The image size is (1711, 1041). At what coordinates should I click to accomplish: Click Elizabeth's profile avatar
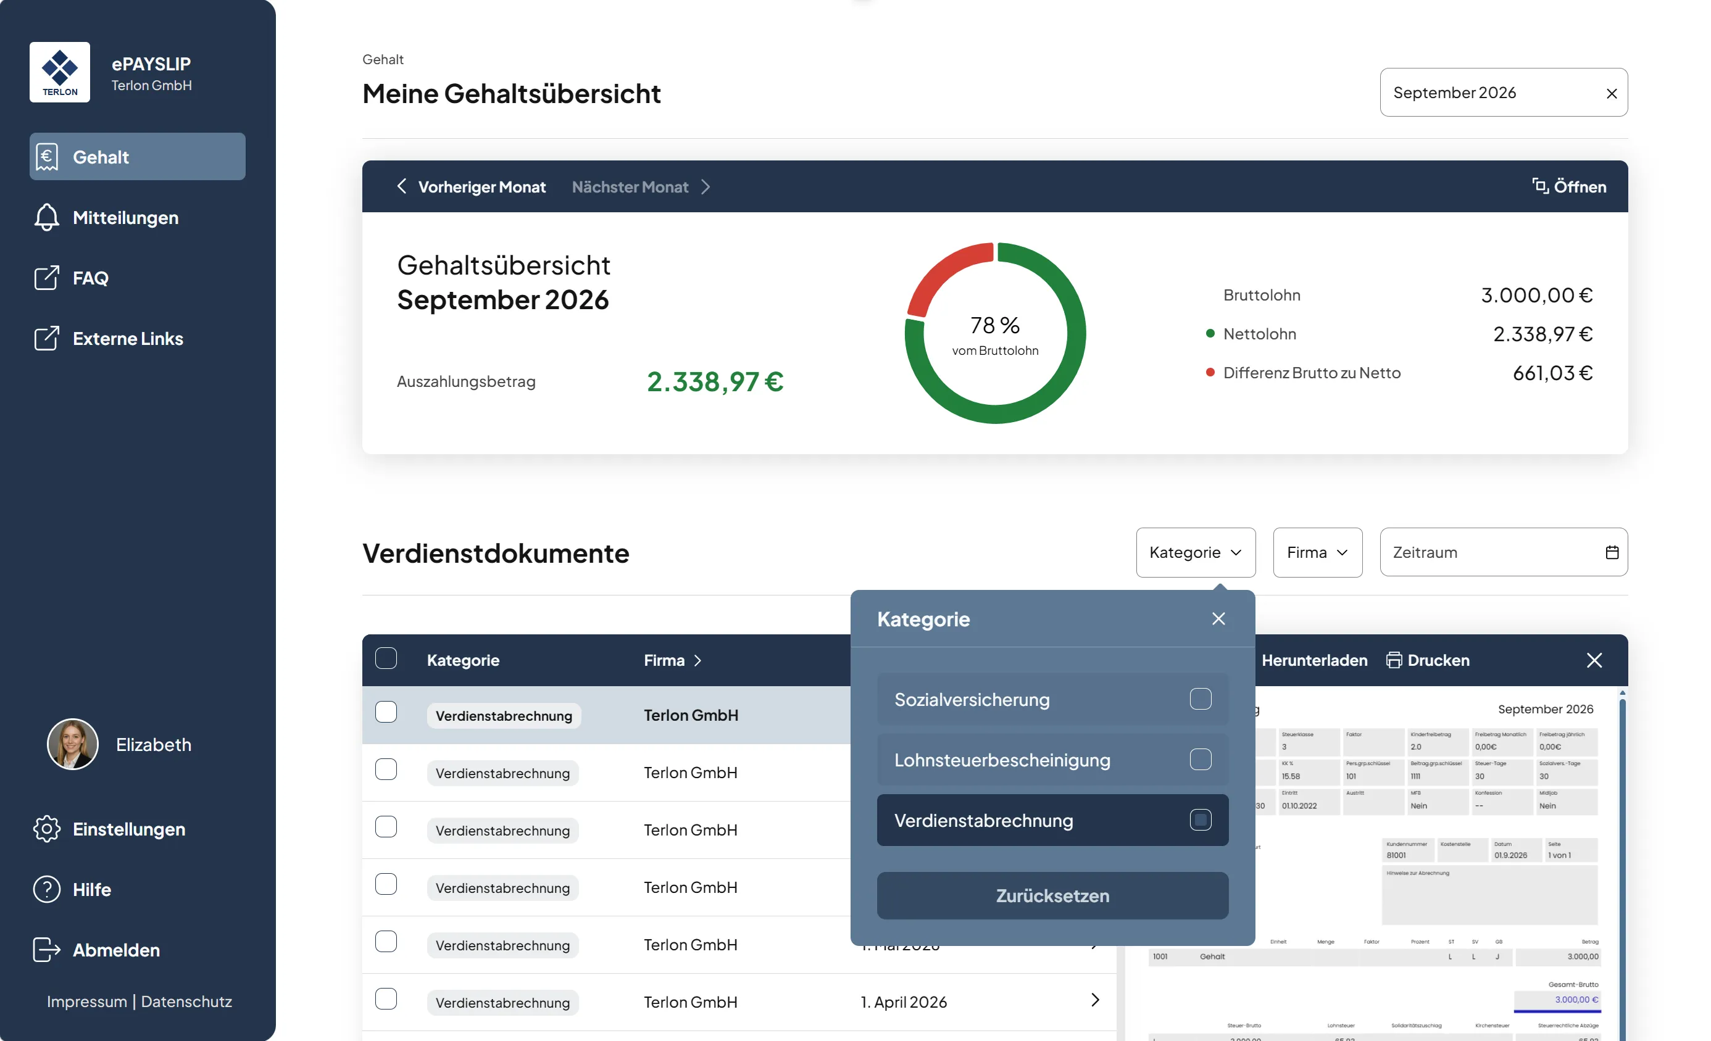coord(72,744)
